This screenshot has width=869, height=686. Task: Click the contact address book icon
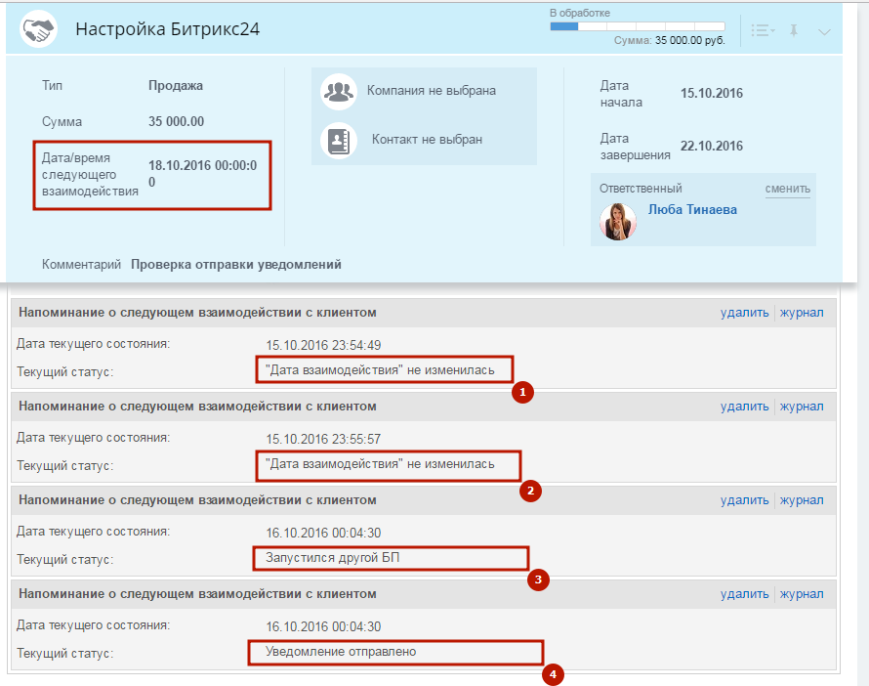click(339, 141)
